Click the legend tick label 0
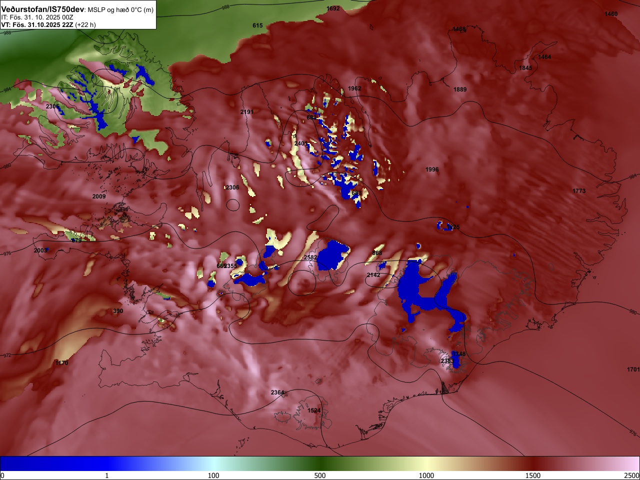 coord(2,475)
